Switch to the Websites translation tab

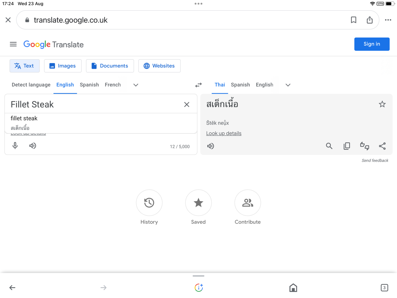159,66
